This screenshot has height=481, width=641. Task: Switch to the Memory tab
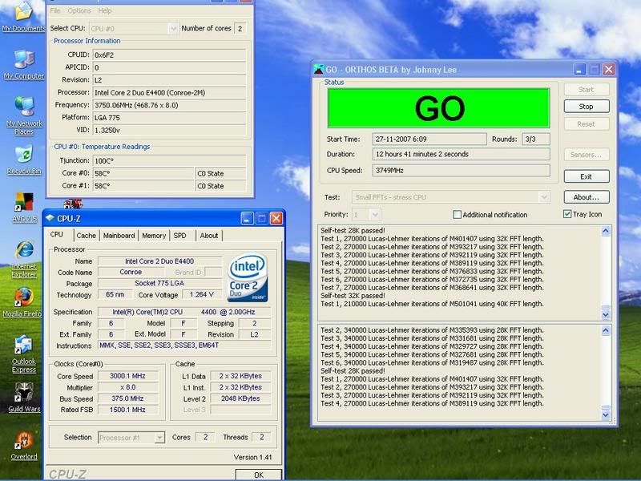pyautogui.click(x=154, y=236)
